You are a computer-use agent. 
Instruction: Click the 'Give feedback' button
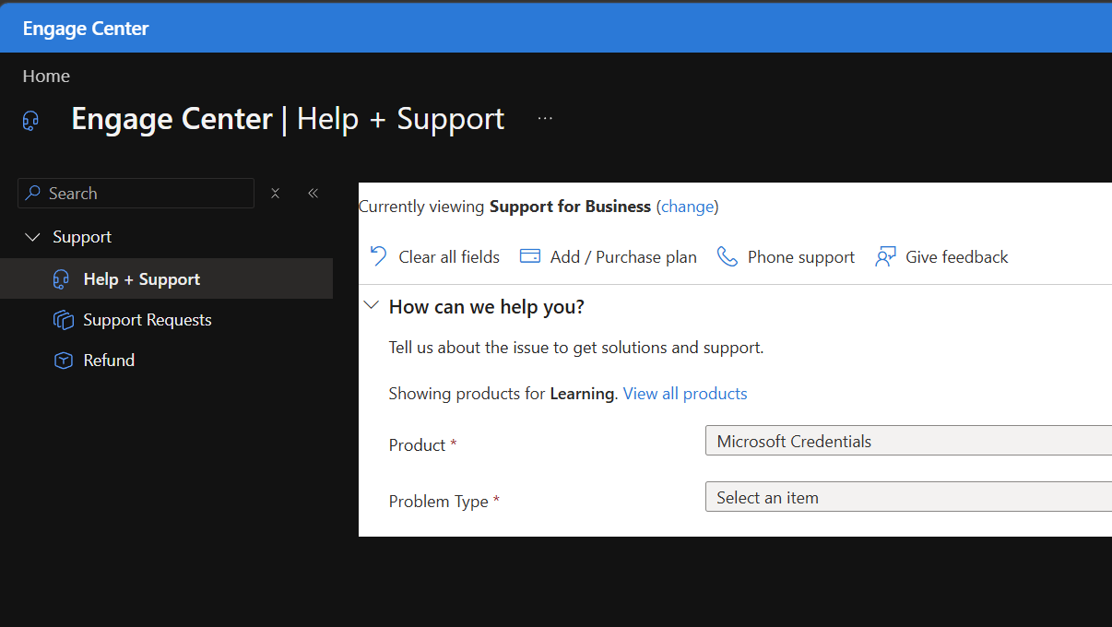pyautogui.click(x=941, y=257)
